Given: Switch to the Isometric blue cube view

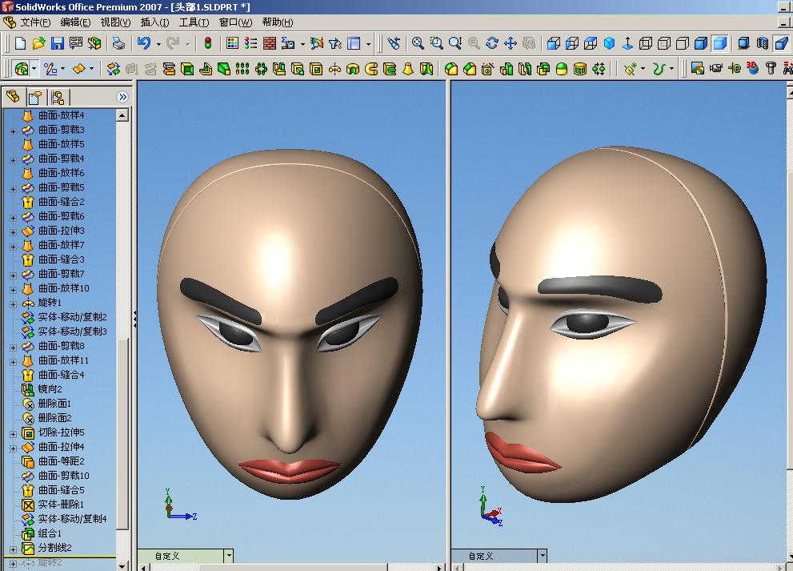Looking at the screenshot, I should point(610,43).
